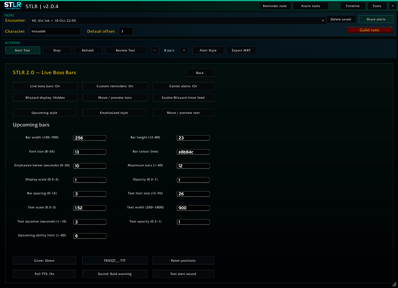
Task: Click Export MRT button
Action: pos(241,50)
